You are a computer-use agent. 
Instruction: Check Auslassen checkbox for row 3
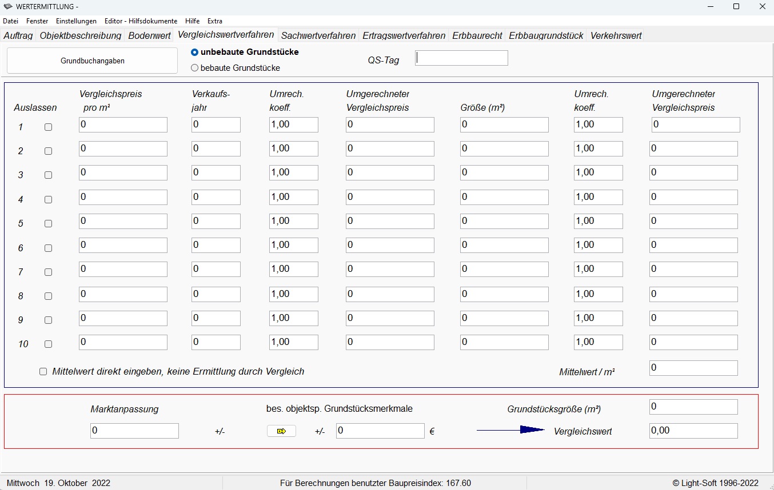tap(48, 175)
